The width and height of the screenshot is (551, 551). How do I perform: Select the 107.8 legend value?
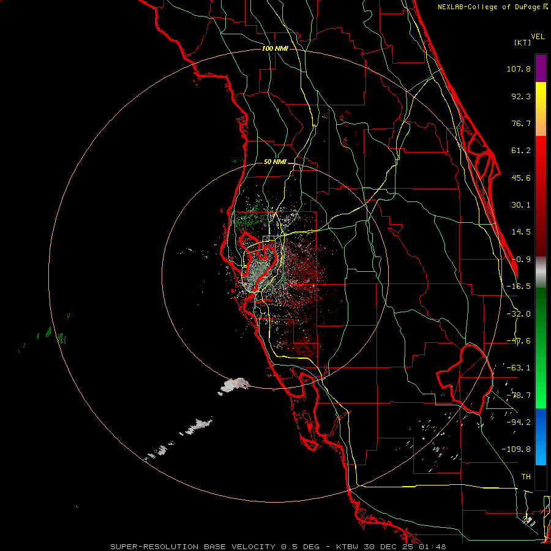point(519,69)
